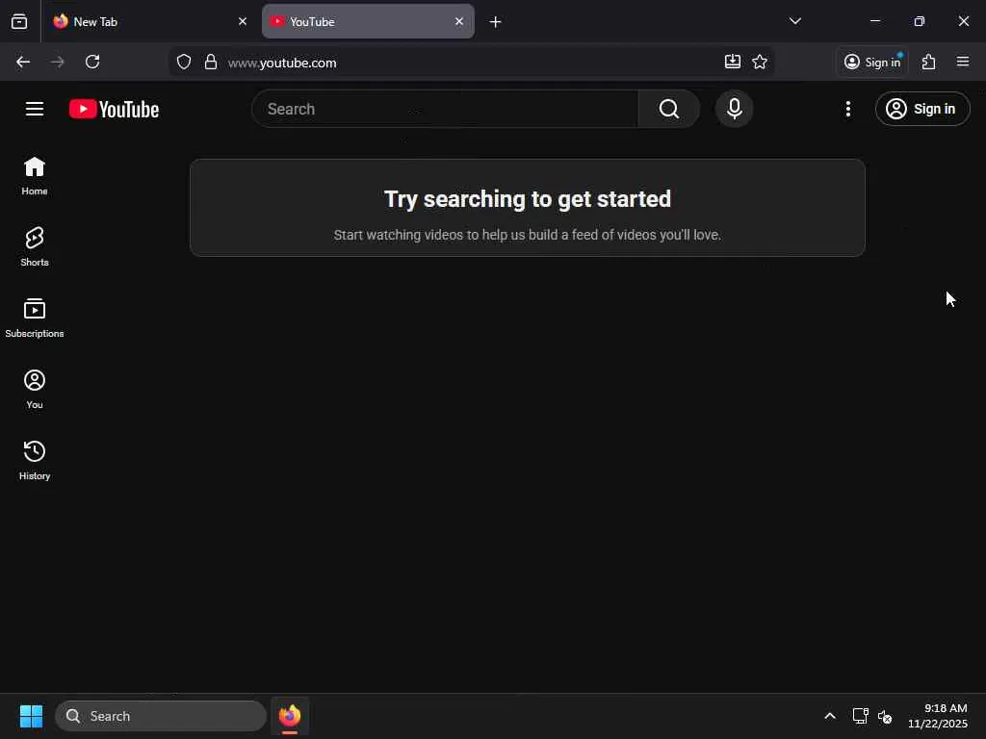Install site as app icon in address bar
The image size is (986, 739).
[x=733, y=62]
